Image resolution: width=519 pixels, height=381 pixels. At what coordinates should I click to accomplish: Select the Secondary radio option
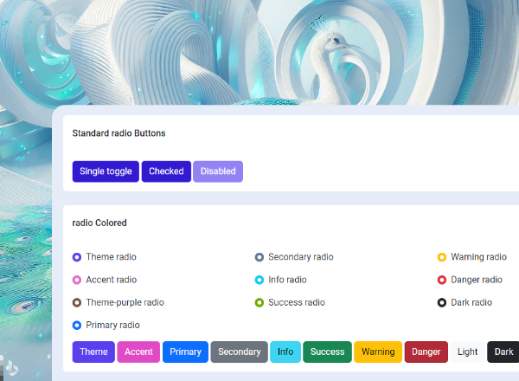click(x=259, y=257)
